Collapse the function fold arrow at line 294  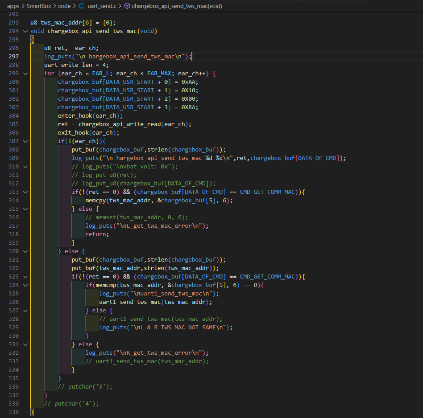tap(25, 31)
